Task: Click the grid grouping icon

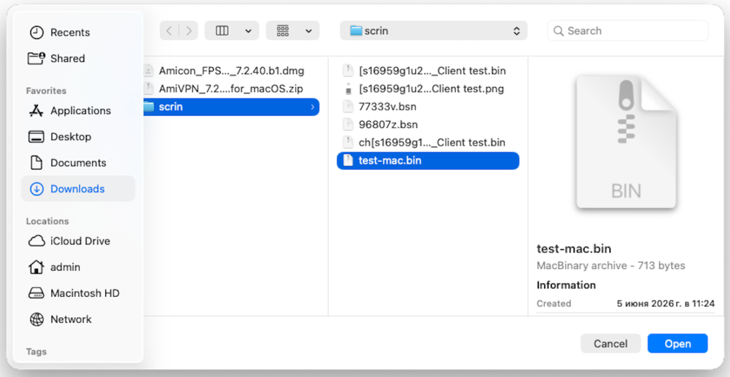Action: point(283,31)
